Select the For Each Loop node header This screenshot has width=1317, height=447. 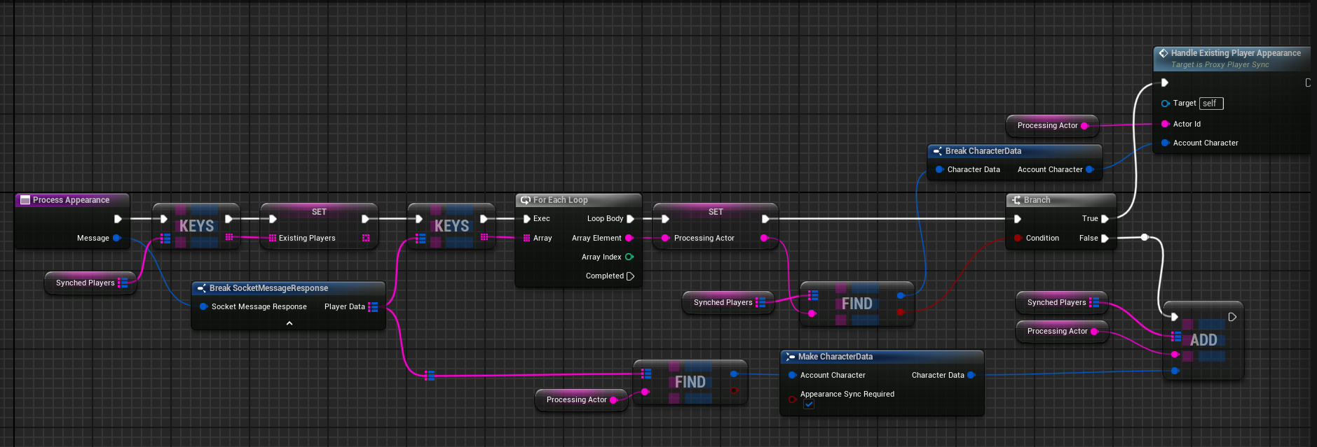[x=578, y=200]
